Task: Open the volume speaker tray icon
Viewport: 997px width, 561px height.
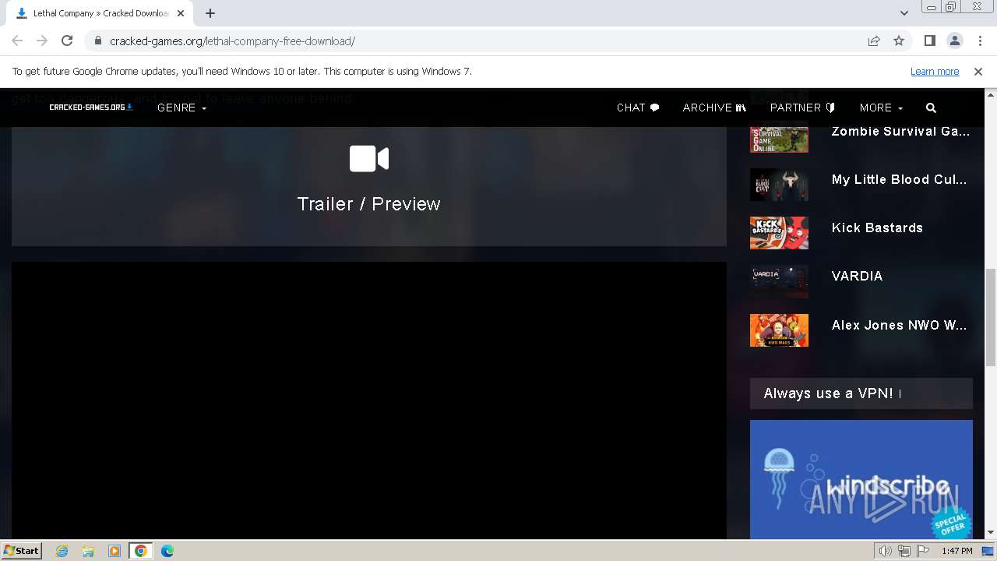Action: (x=886, y=551)
